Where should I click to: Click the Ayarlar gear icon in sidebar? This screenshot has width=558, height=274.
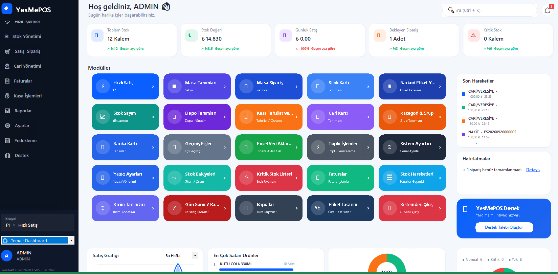[x=7, y=126]
